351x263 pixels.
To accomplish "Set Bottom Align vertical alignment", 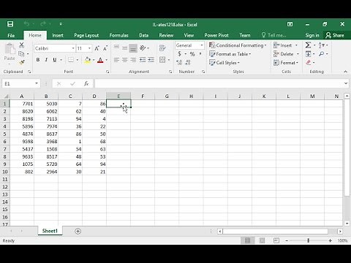I will click(x=133, y=48).
